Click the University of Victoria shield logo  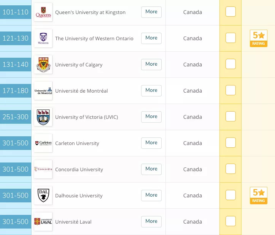(x=43, y=117)
